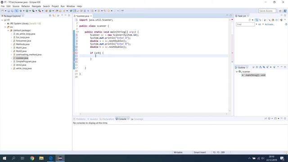Click the Open Type toolbar icon
Viewport: 288px width, 162px height.
click(x=57, y=11)
